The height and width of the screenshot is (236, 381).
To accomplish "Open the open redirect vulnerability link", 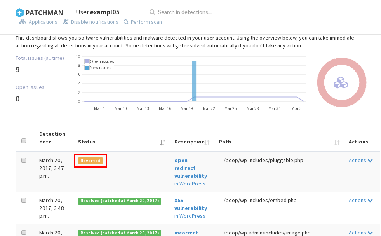I will pyautogui.click(x=190, y=168).
